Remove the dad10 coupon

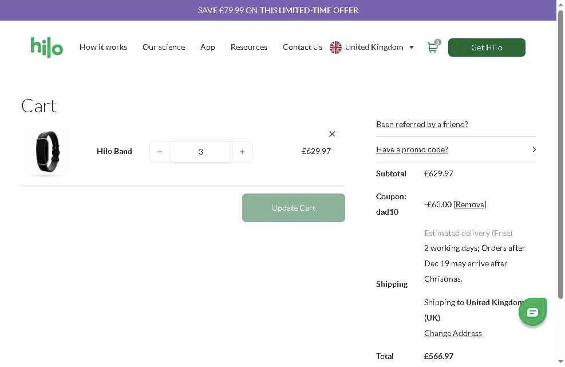470,204
